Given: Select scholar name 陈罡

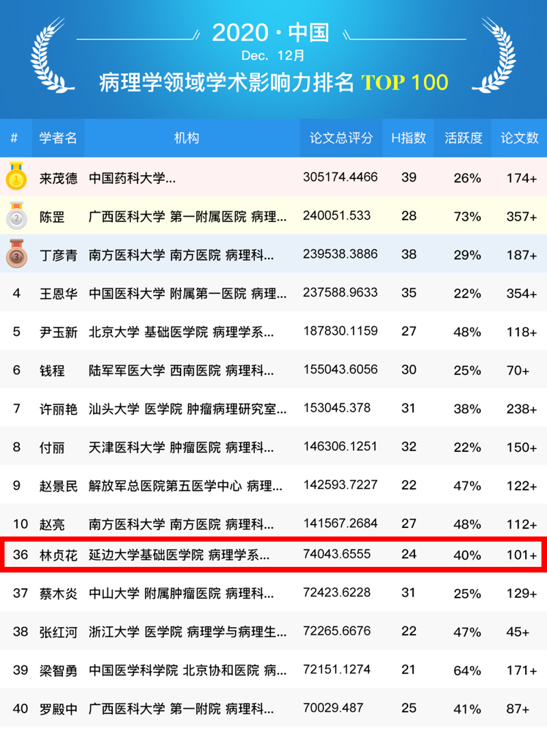Looking at the screenshot, I should (x=52, y=217).
